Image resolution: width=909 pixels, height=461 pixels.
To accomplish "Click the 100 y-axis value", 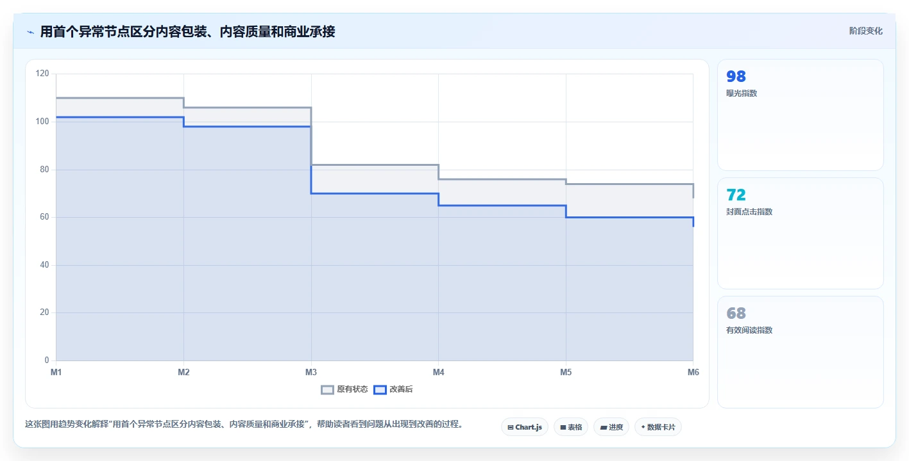I will (x=42, y=122).
